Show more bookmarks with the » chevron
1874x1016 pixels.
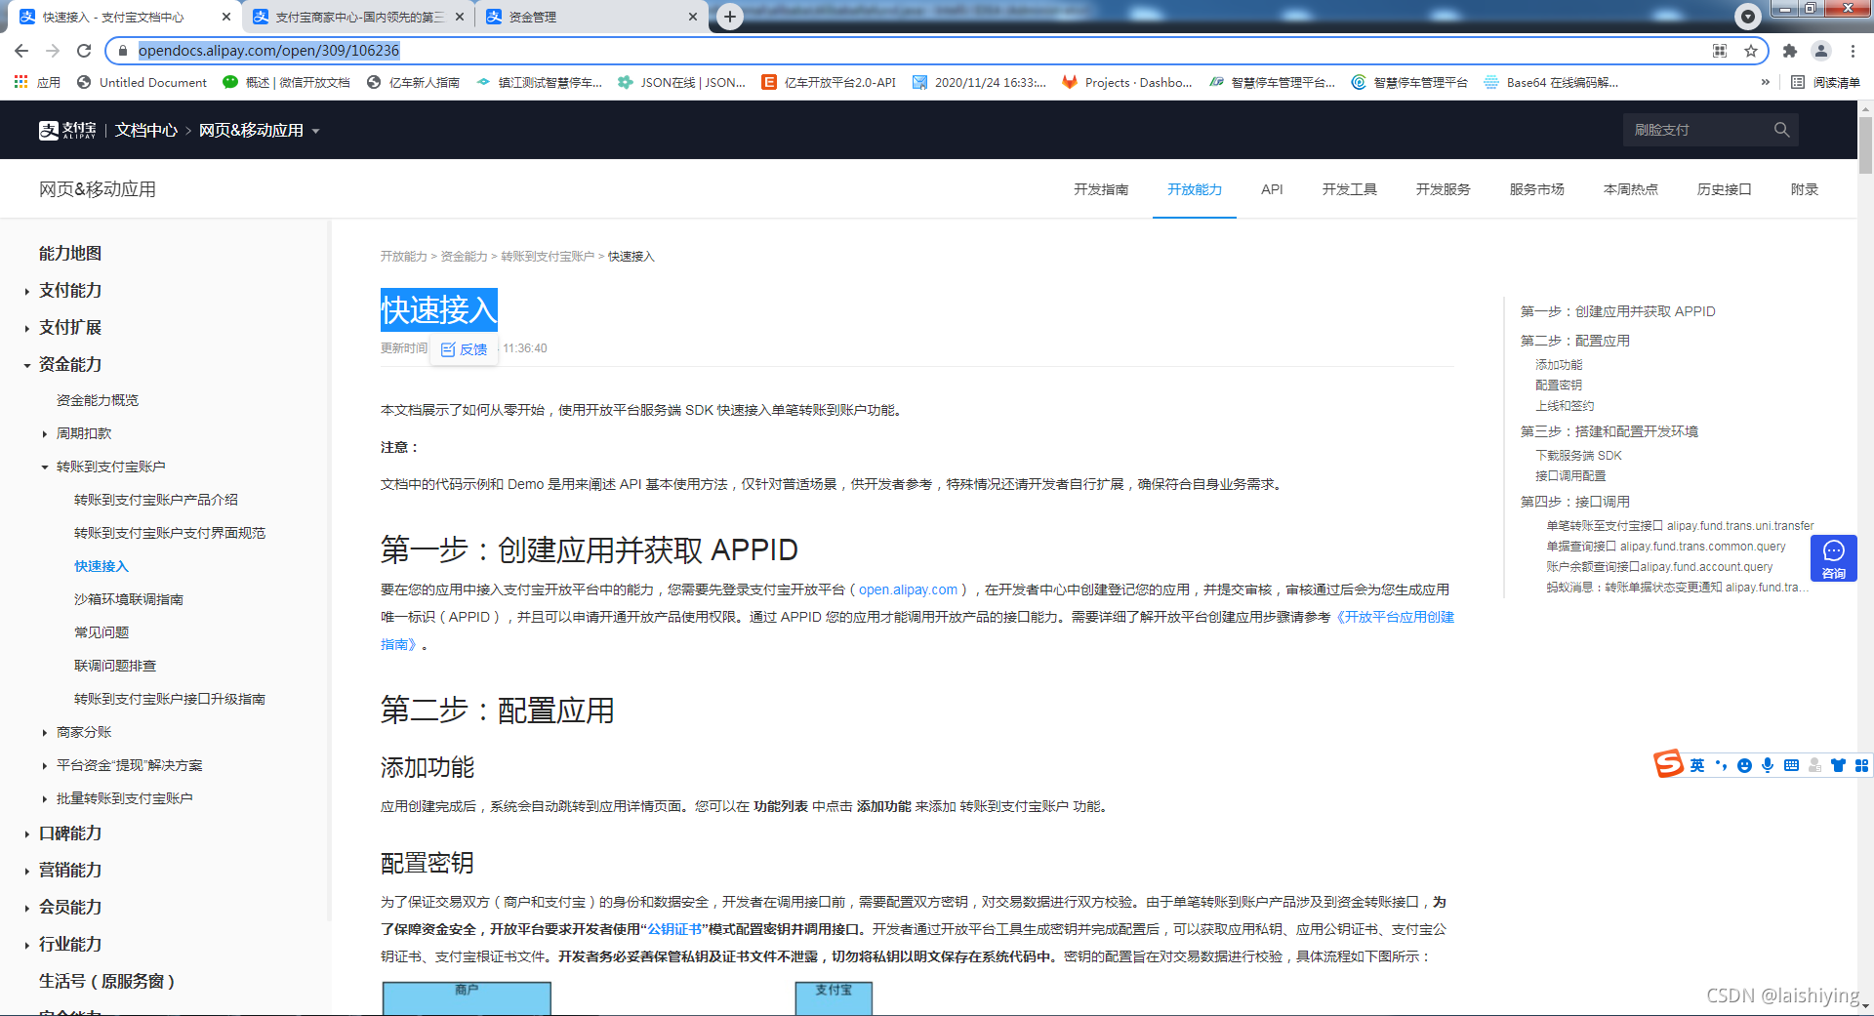[1765, 82]
